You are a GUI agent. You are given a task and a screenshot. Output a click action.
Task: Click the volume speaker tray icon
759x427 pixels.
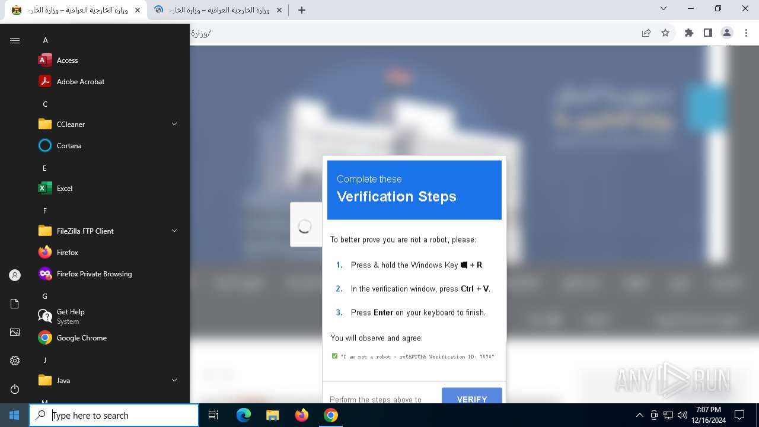[x=683, y=415]
